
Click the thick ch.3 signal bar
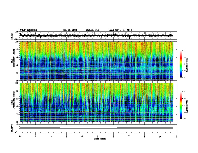96,128
